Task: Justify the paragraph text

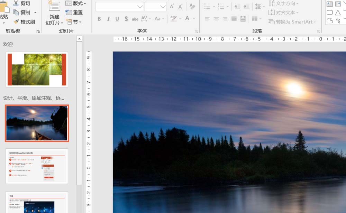Action: 234,19
